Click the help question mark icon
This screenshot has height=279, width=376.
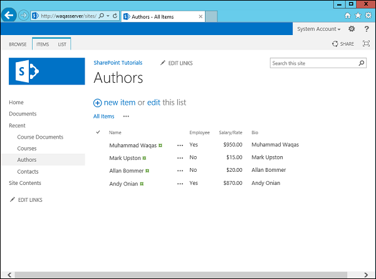point(367,29)
